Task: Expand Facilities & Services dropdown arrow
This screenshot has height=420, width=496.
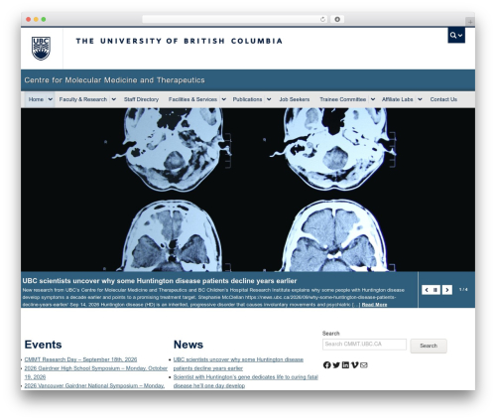Action: pyautogui.click(x=223, y=99)
